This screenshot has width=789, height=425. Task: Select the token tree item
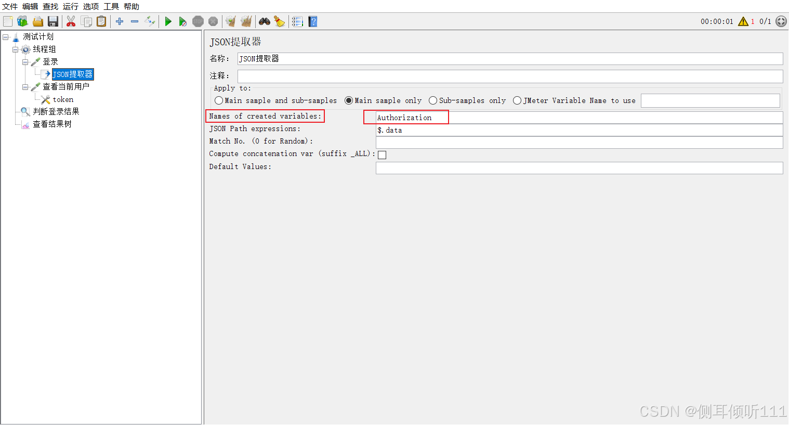point(63,99)
